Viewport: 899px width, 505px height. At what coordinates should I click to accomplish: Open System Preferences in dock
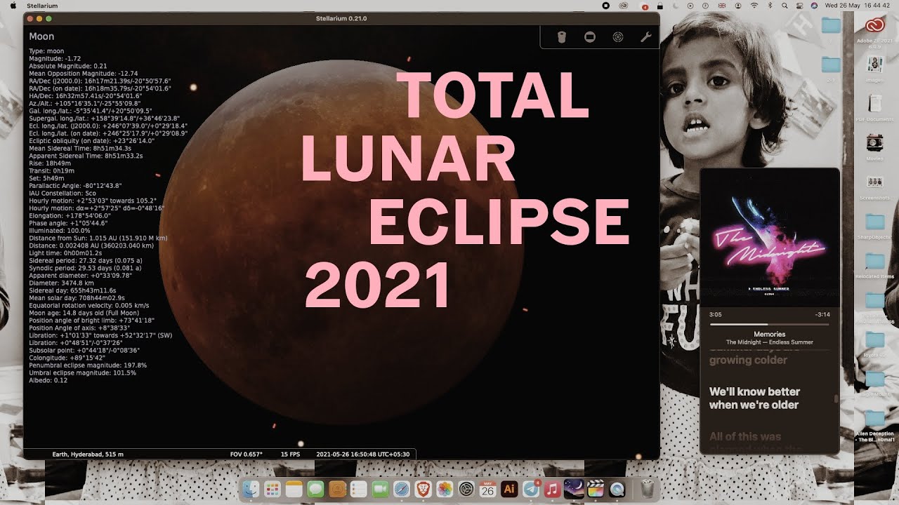[x=466, y=489]
